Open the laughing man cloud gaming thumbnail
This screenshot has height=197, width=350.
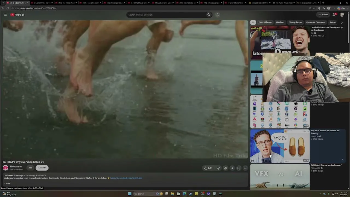(280, 40)
